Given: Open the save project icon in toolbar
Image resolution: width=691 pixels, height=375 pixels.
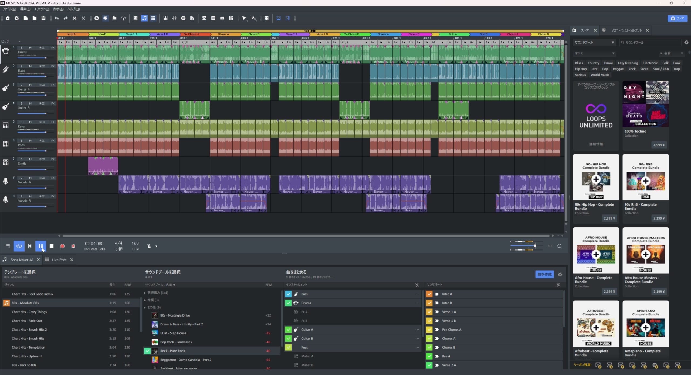Looking at the screenshot, I should pos(43,18).
